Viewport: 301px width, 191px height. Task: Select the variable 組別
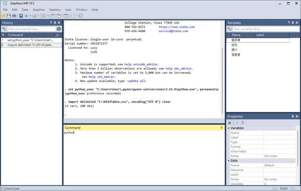point(234,45)
